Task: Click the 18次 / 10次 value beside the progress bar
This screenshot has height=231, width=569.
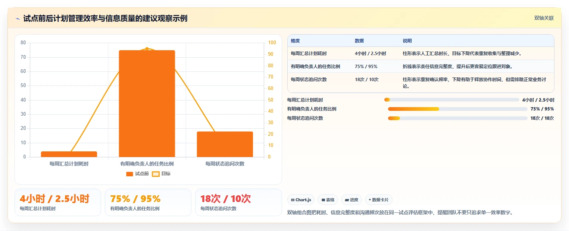Action: pos(542,118)
